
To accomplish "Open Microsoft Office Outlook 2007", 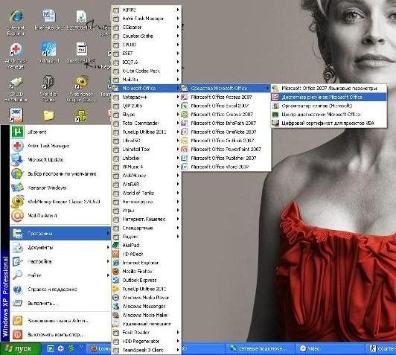I will [226, 141].
